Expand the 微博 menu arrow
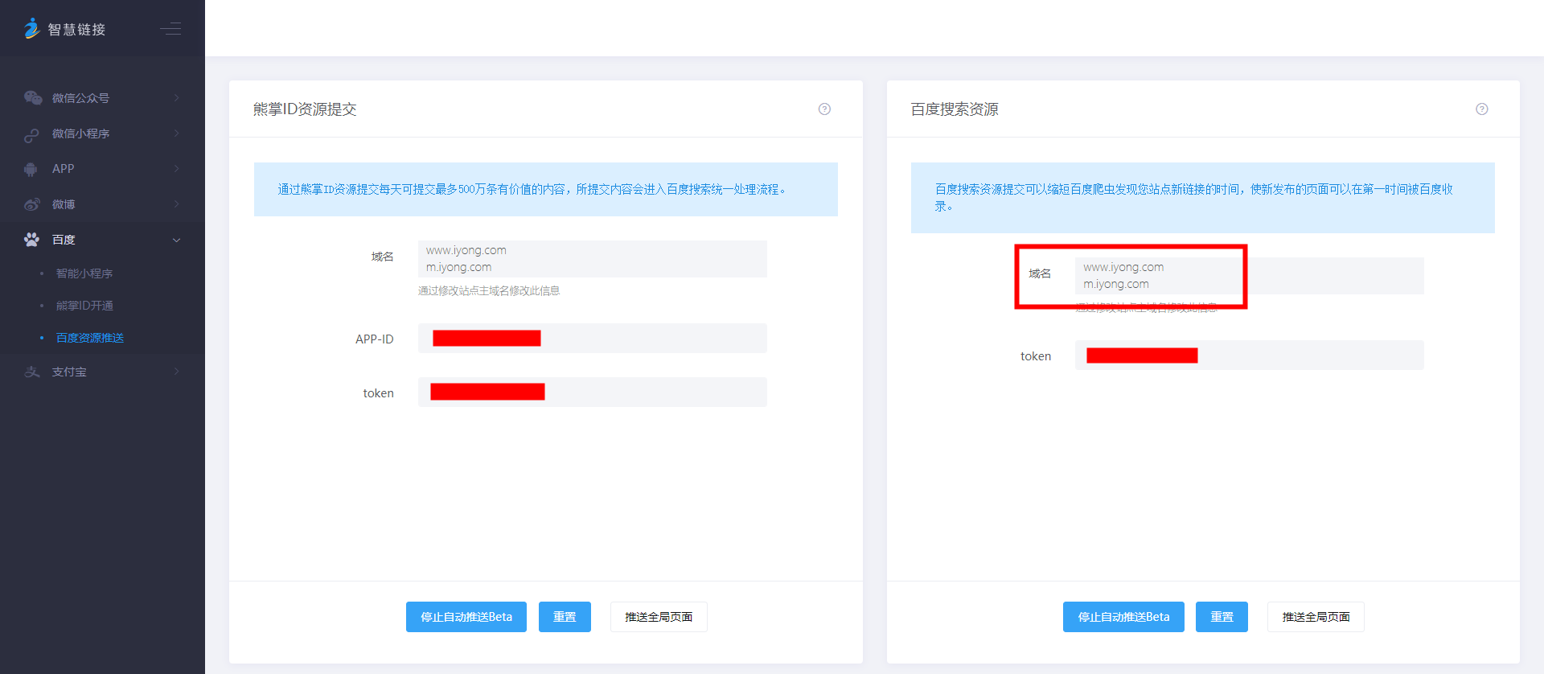The width and height of the screenshot is (1544, 674). coord(177,204)
